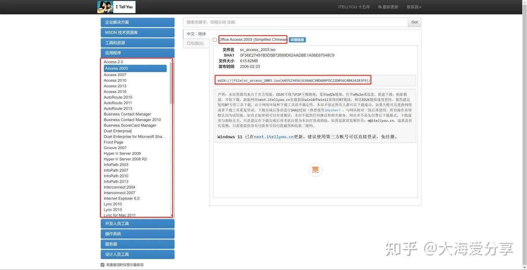Viewport: 527px width, 270px height.
Task: Open the iHasher link in the notice text
Action: (331, 110)
